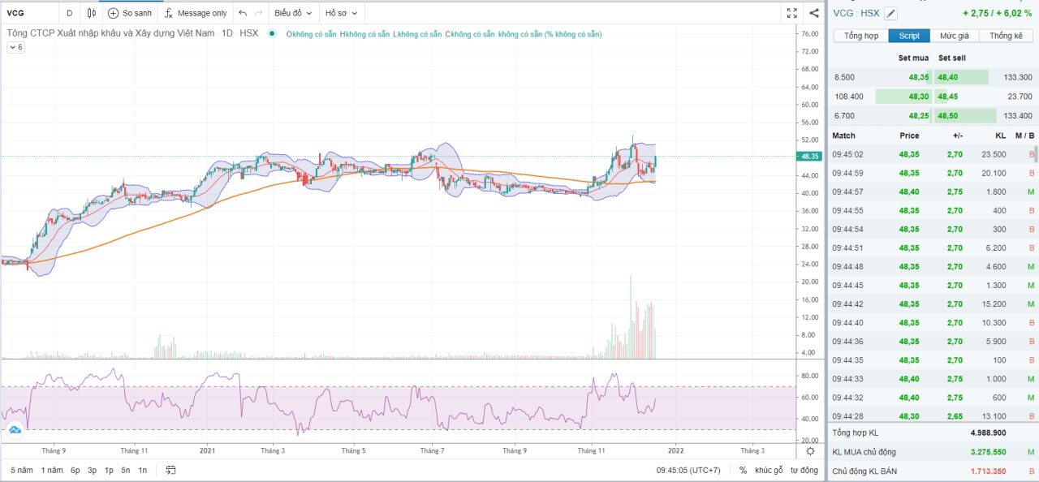Click the Set mua price 48,25
Viewport: 1039px width, 482px height.
click(919, 115)
